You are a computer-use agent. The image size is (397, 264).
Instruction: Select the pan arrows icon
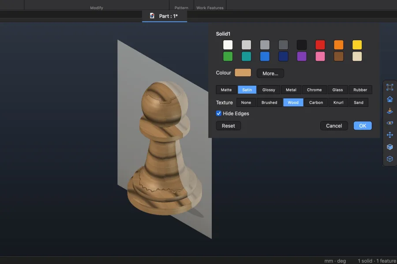tap(390, 135)
